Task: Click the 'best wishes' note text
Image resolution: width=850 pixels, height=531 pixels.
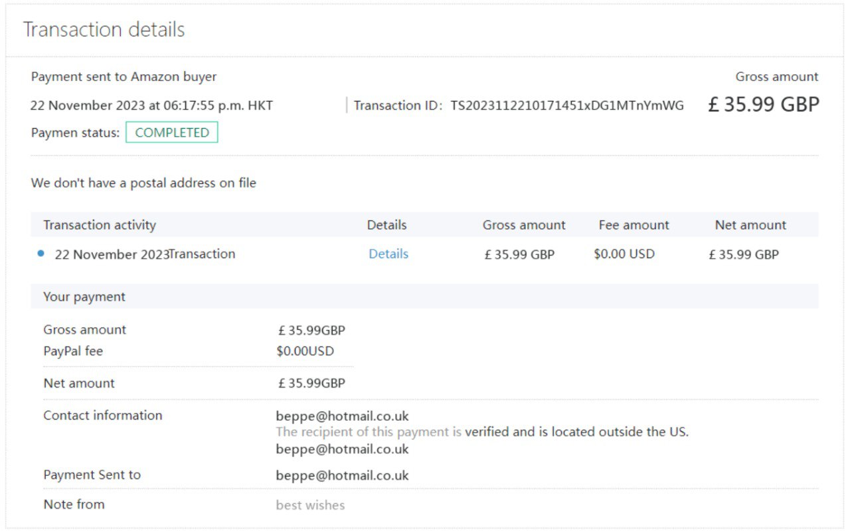Action: pyautogui.click(x=310, y=505)
